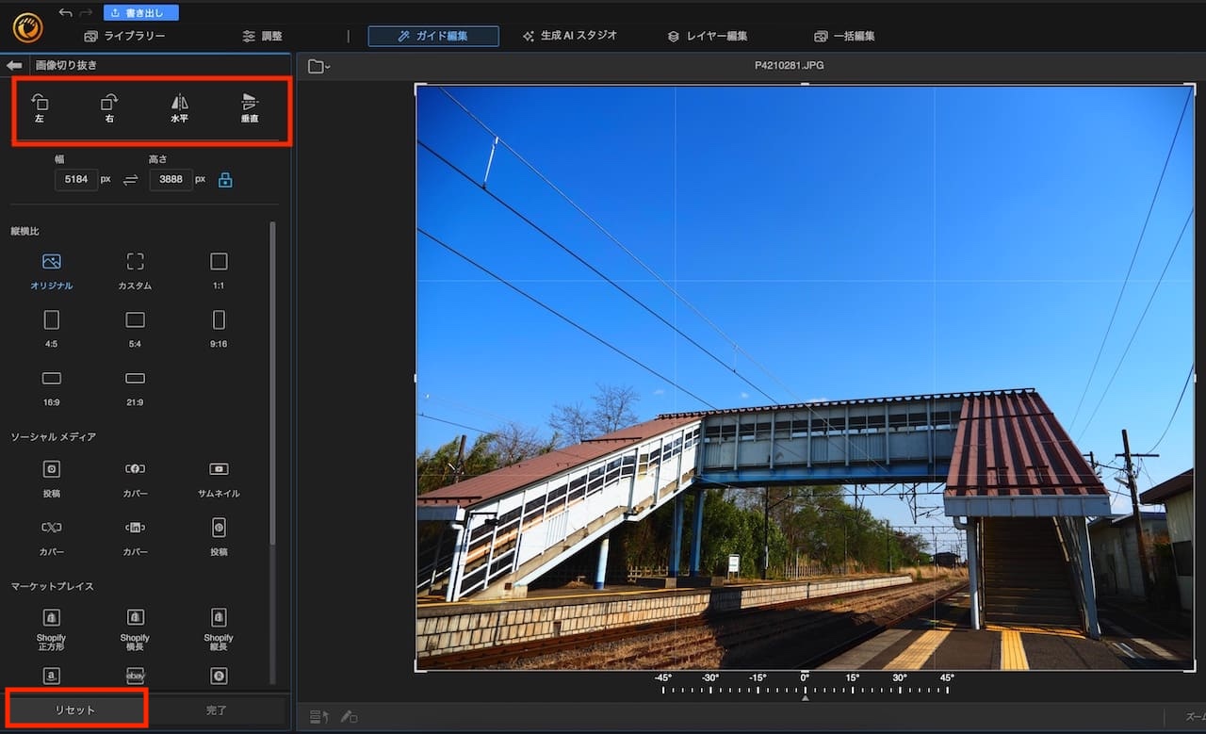Click the height field showing 3888
The height and width of the screenshot is (734, 1206).
pyautogui.click(x=171, y=179)
